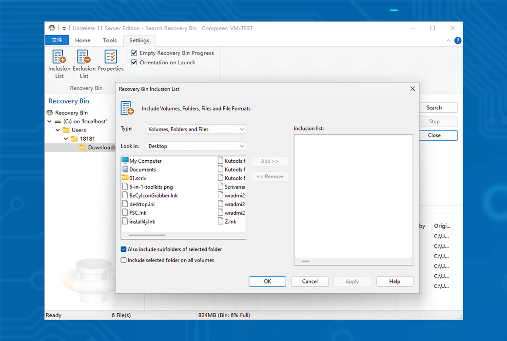Select the Documents item in file list
The height and width of the screenshot is (341, 507).
142,170
